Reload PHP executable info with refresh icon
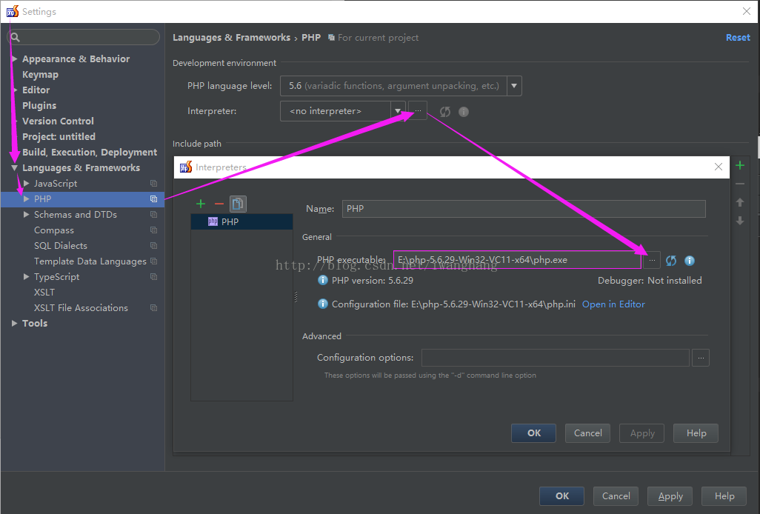Screen dimensions: 760x514 (x=671, y=261)
